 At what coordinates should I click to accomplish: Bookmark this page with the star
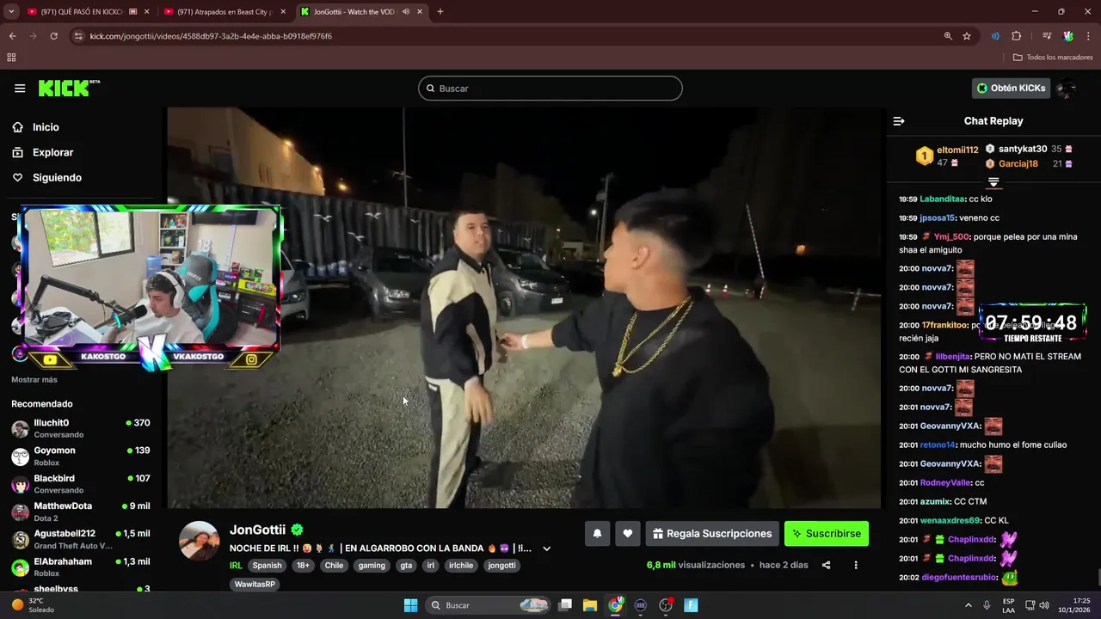(967, 36)
